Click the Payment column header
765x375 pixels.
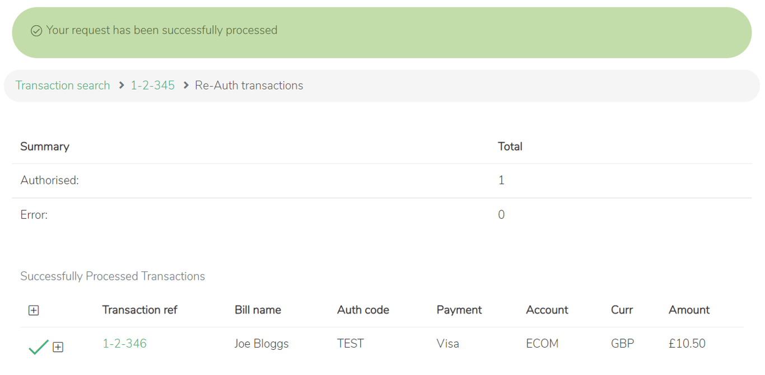pyautogui.click(x=459, y=310)
